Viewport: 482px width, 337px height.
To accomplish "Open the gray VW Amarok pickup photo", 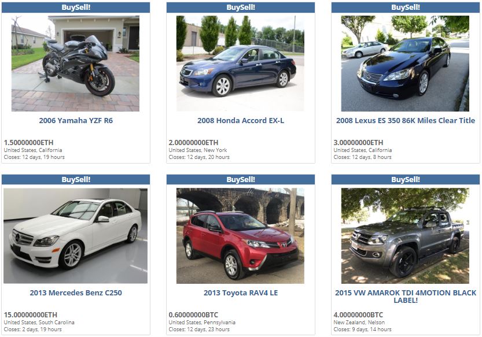I will (x=405, y=236).
